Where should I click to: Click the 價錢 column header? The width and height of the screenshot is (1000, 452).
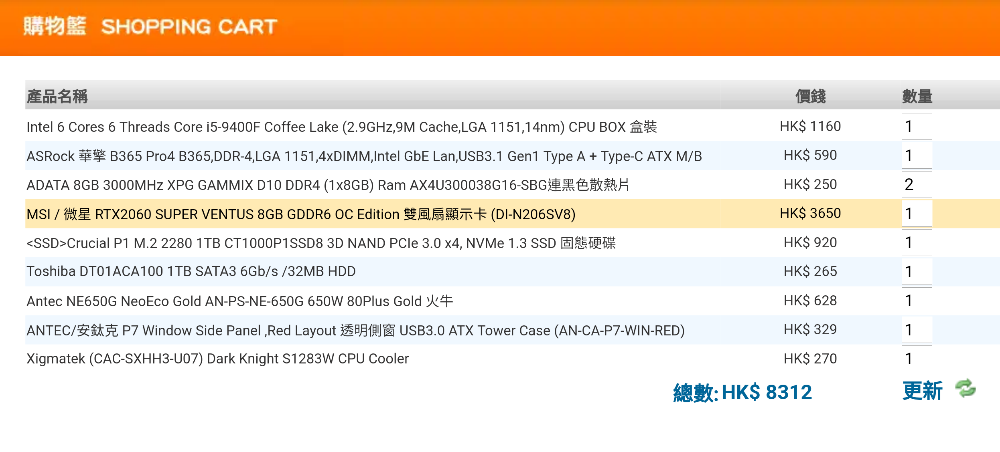click(x=811, y=97)
